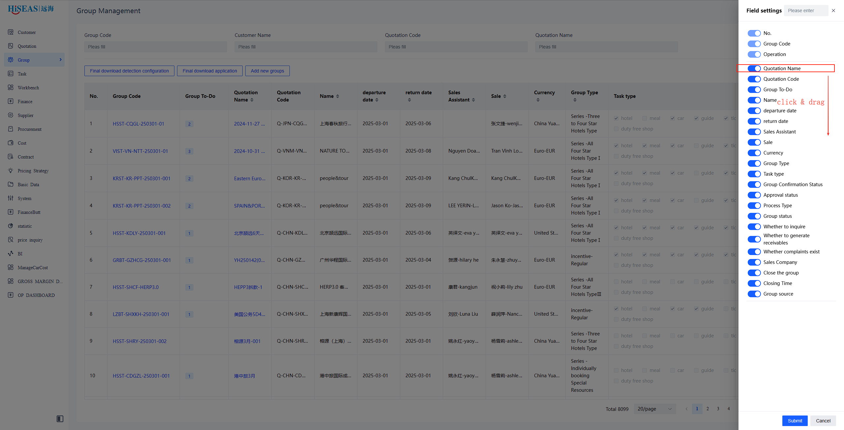Image resolution: width=844 pixels, height=430 pixels.
Task: Open the ManageCarCost sidebar icon
Action: (11, 267)
